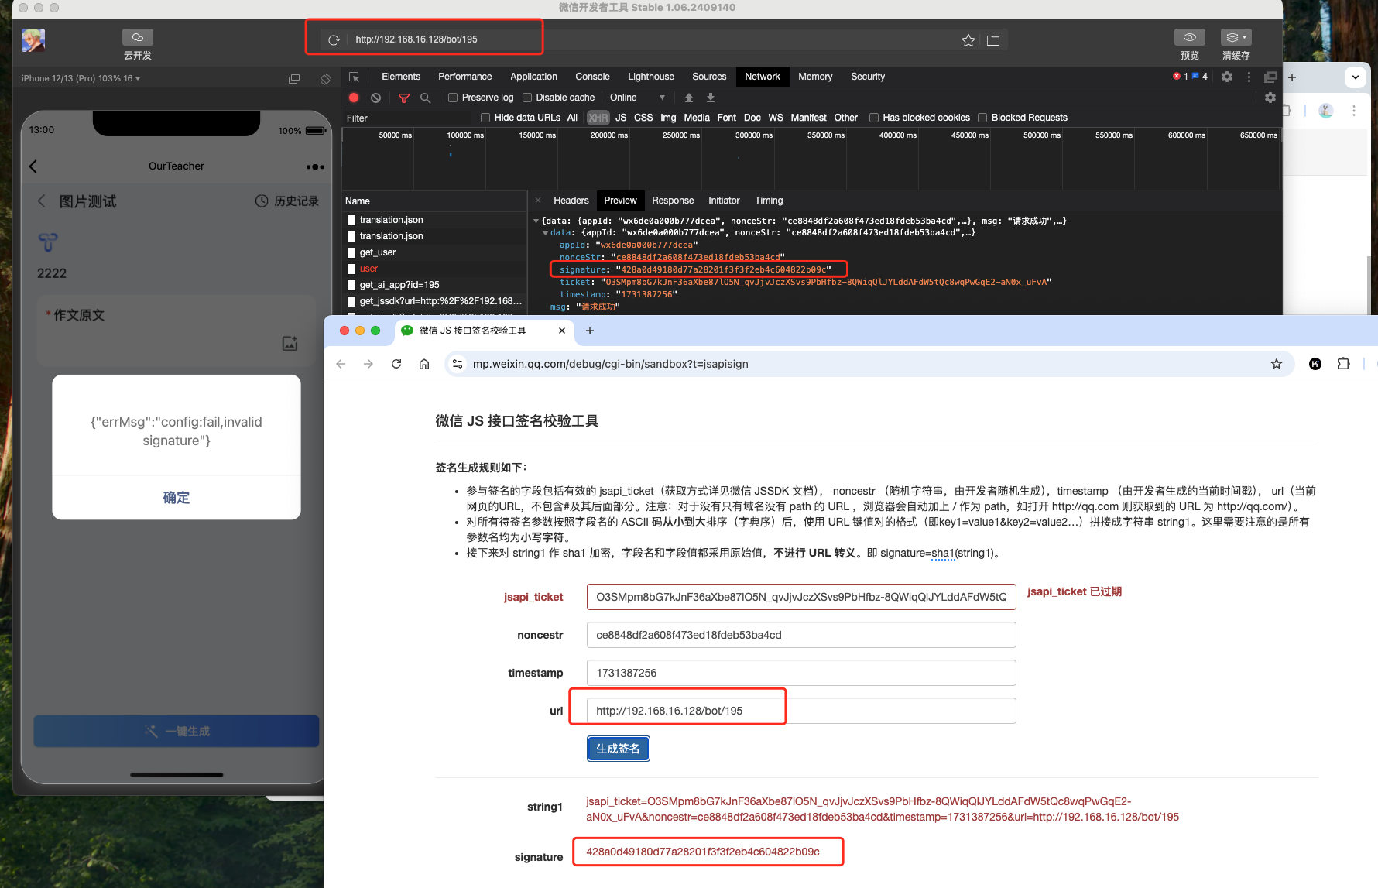The width and height of the screenshot is (1378, 888).
Task: Toggle the XHR request type filter
Action: 598,118
